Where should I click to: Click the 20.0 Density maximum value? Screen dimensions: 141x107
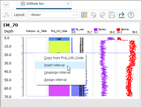[x=112, y=32]
